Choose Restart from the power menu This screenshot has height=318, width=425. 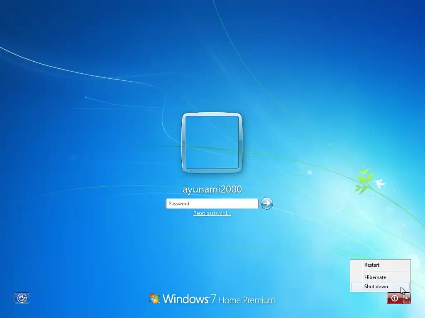pyautogui.click(x=380, y=265)
